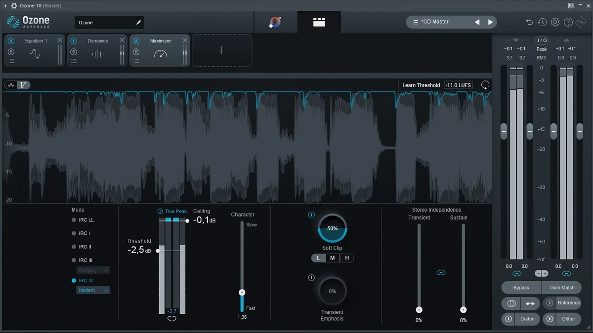Select IRC II mode

point(82,247)
